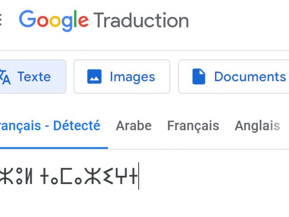Click the second Tifinagh word in the text
The width and height of the screenshot is (289, 217).
[x=89, y=176]
